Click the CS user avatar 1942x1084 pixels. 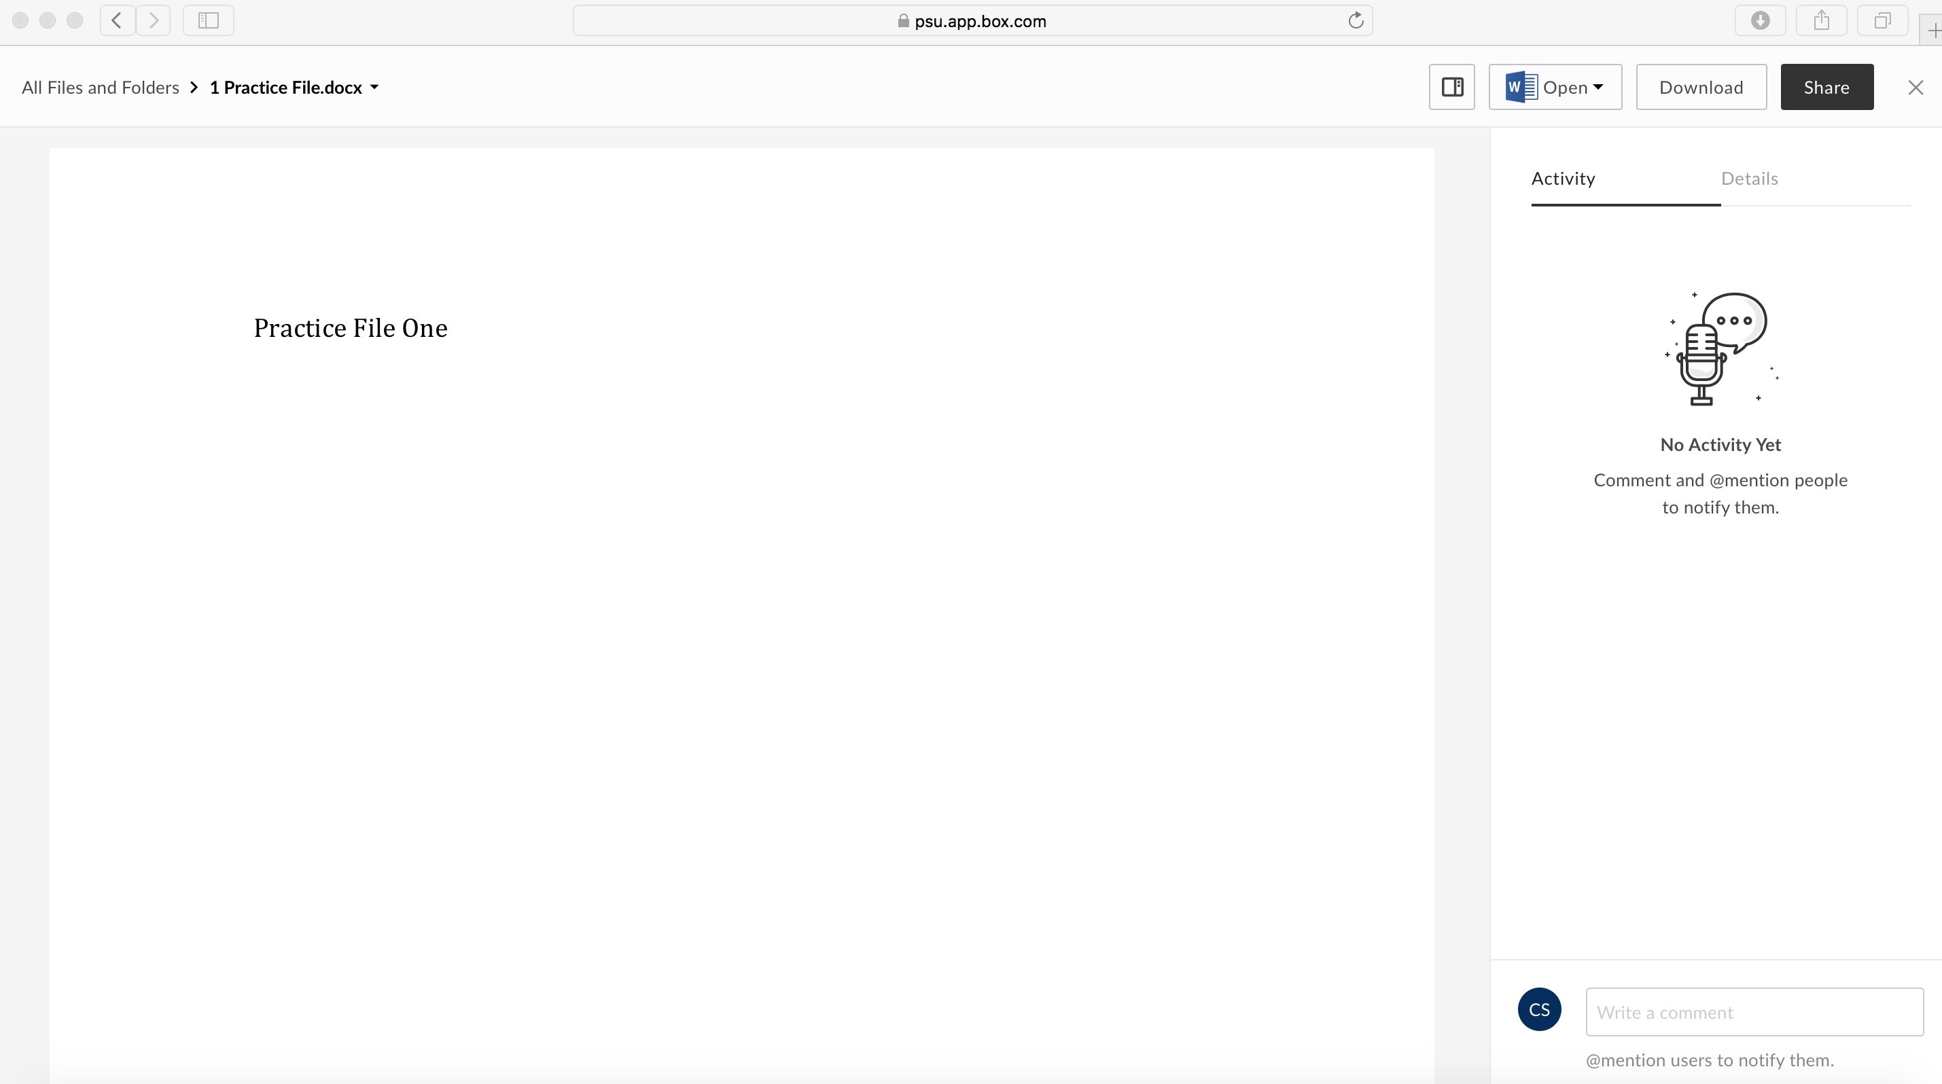[x=1540, y=1009]
